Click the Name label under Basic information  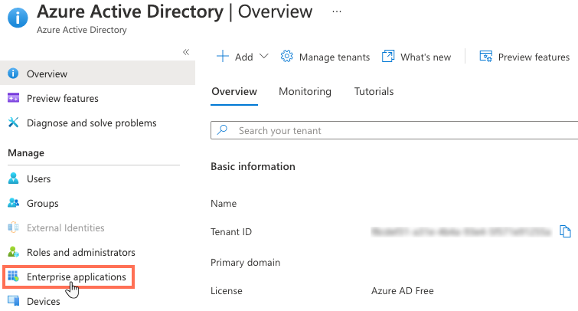pyautogui.click(x=224, y=203)
